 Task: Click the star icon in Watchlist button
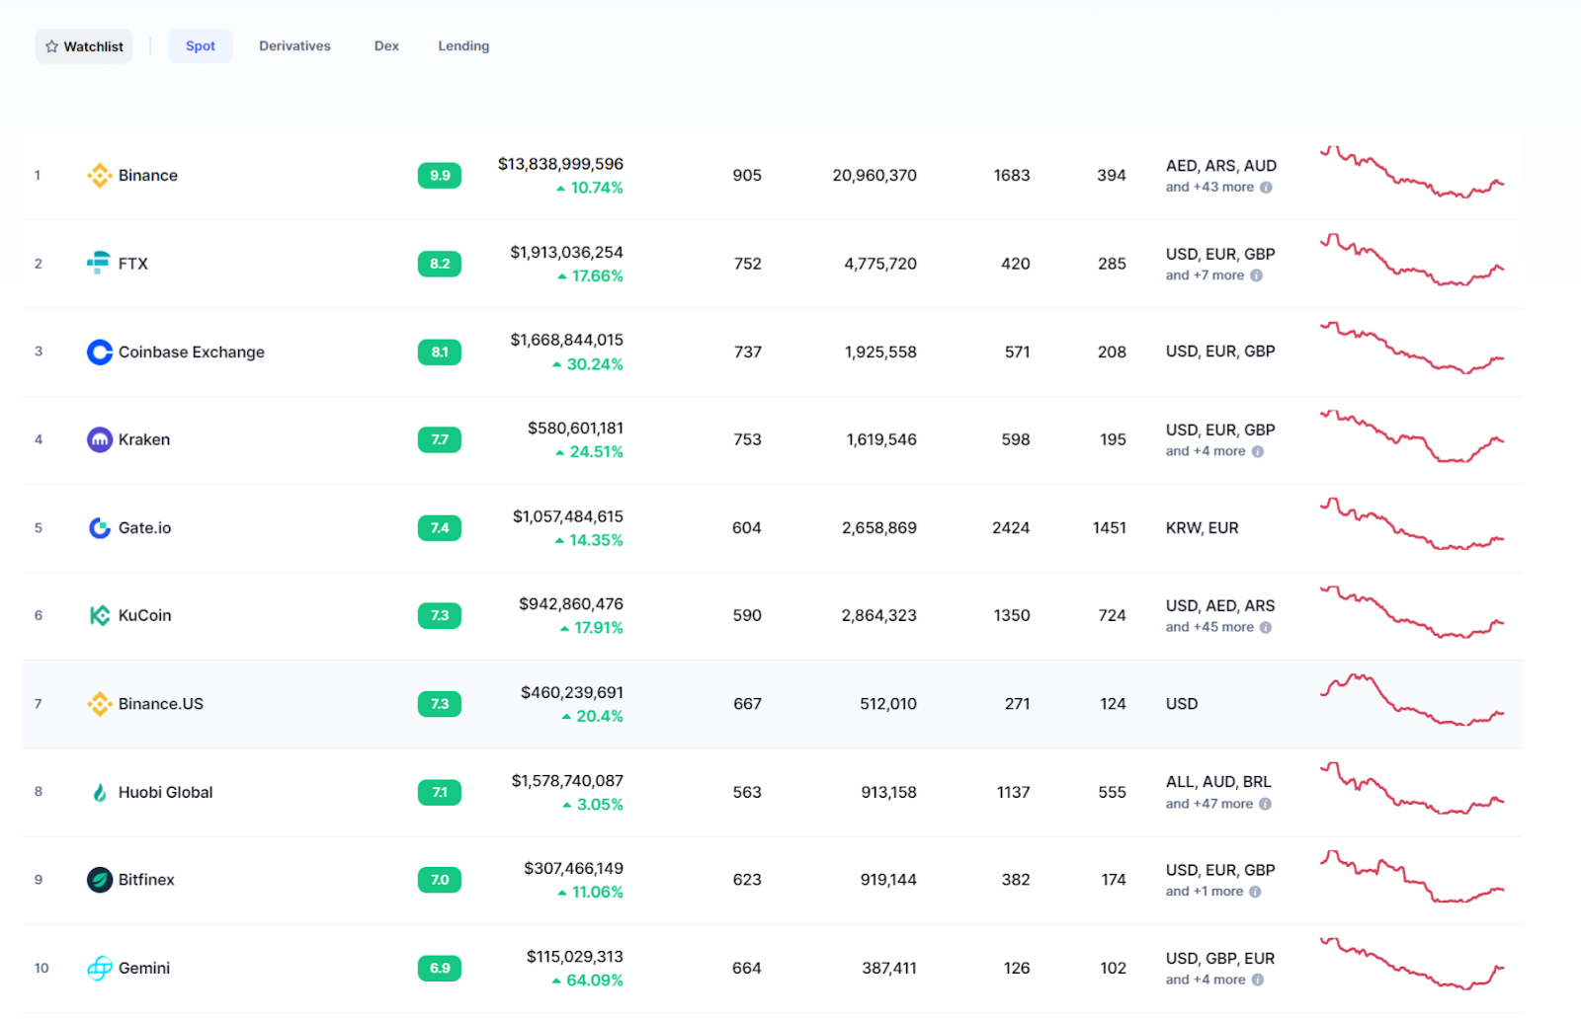(52, 46)
